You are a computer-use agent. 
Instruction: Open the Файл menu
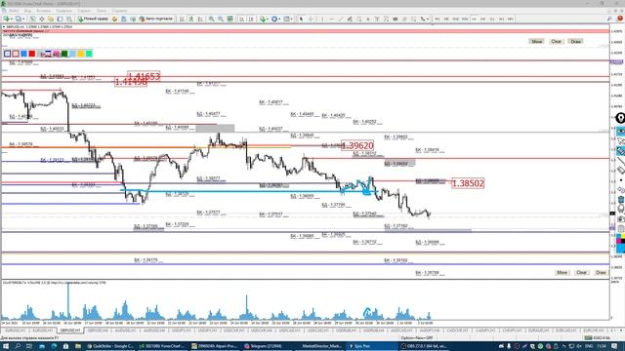tap(13, 11)
